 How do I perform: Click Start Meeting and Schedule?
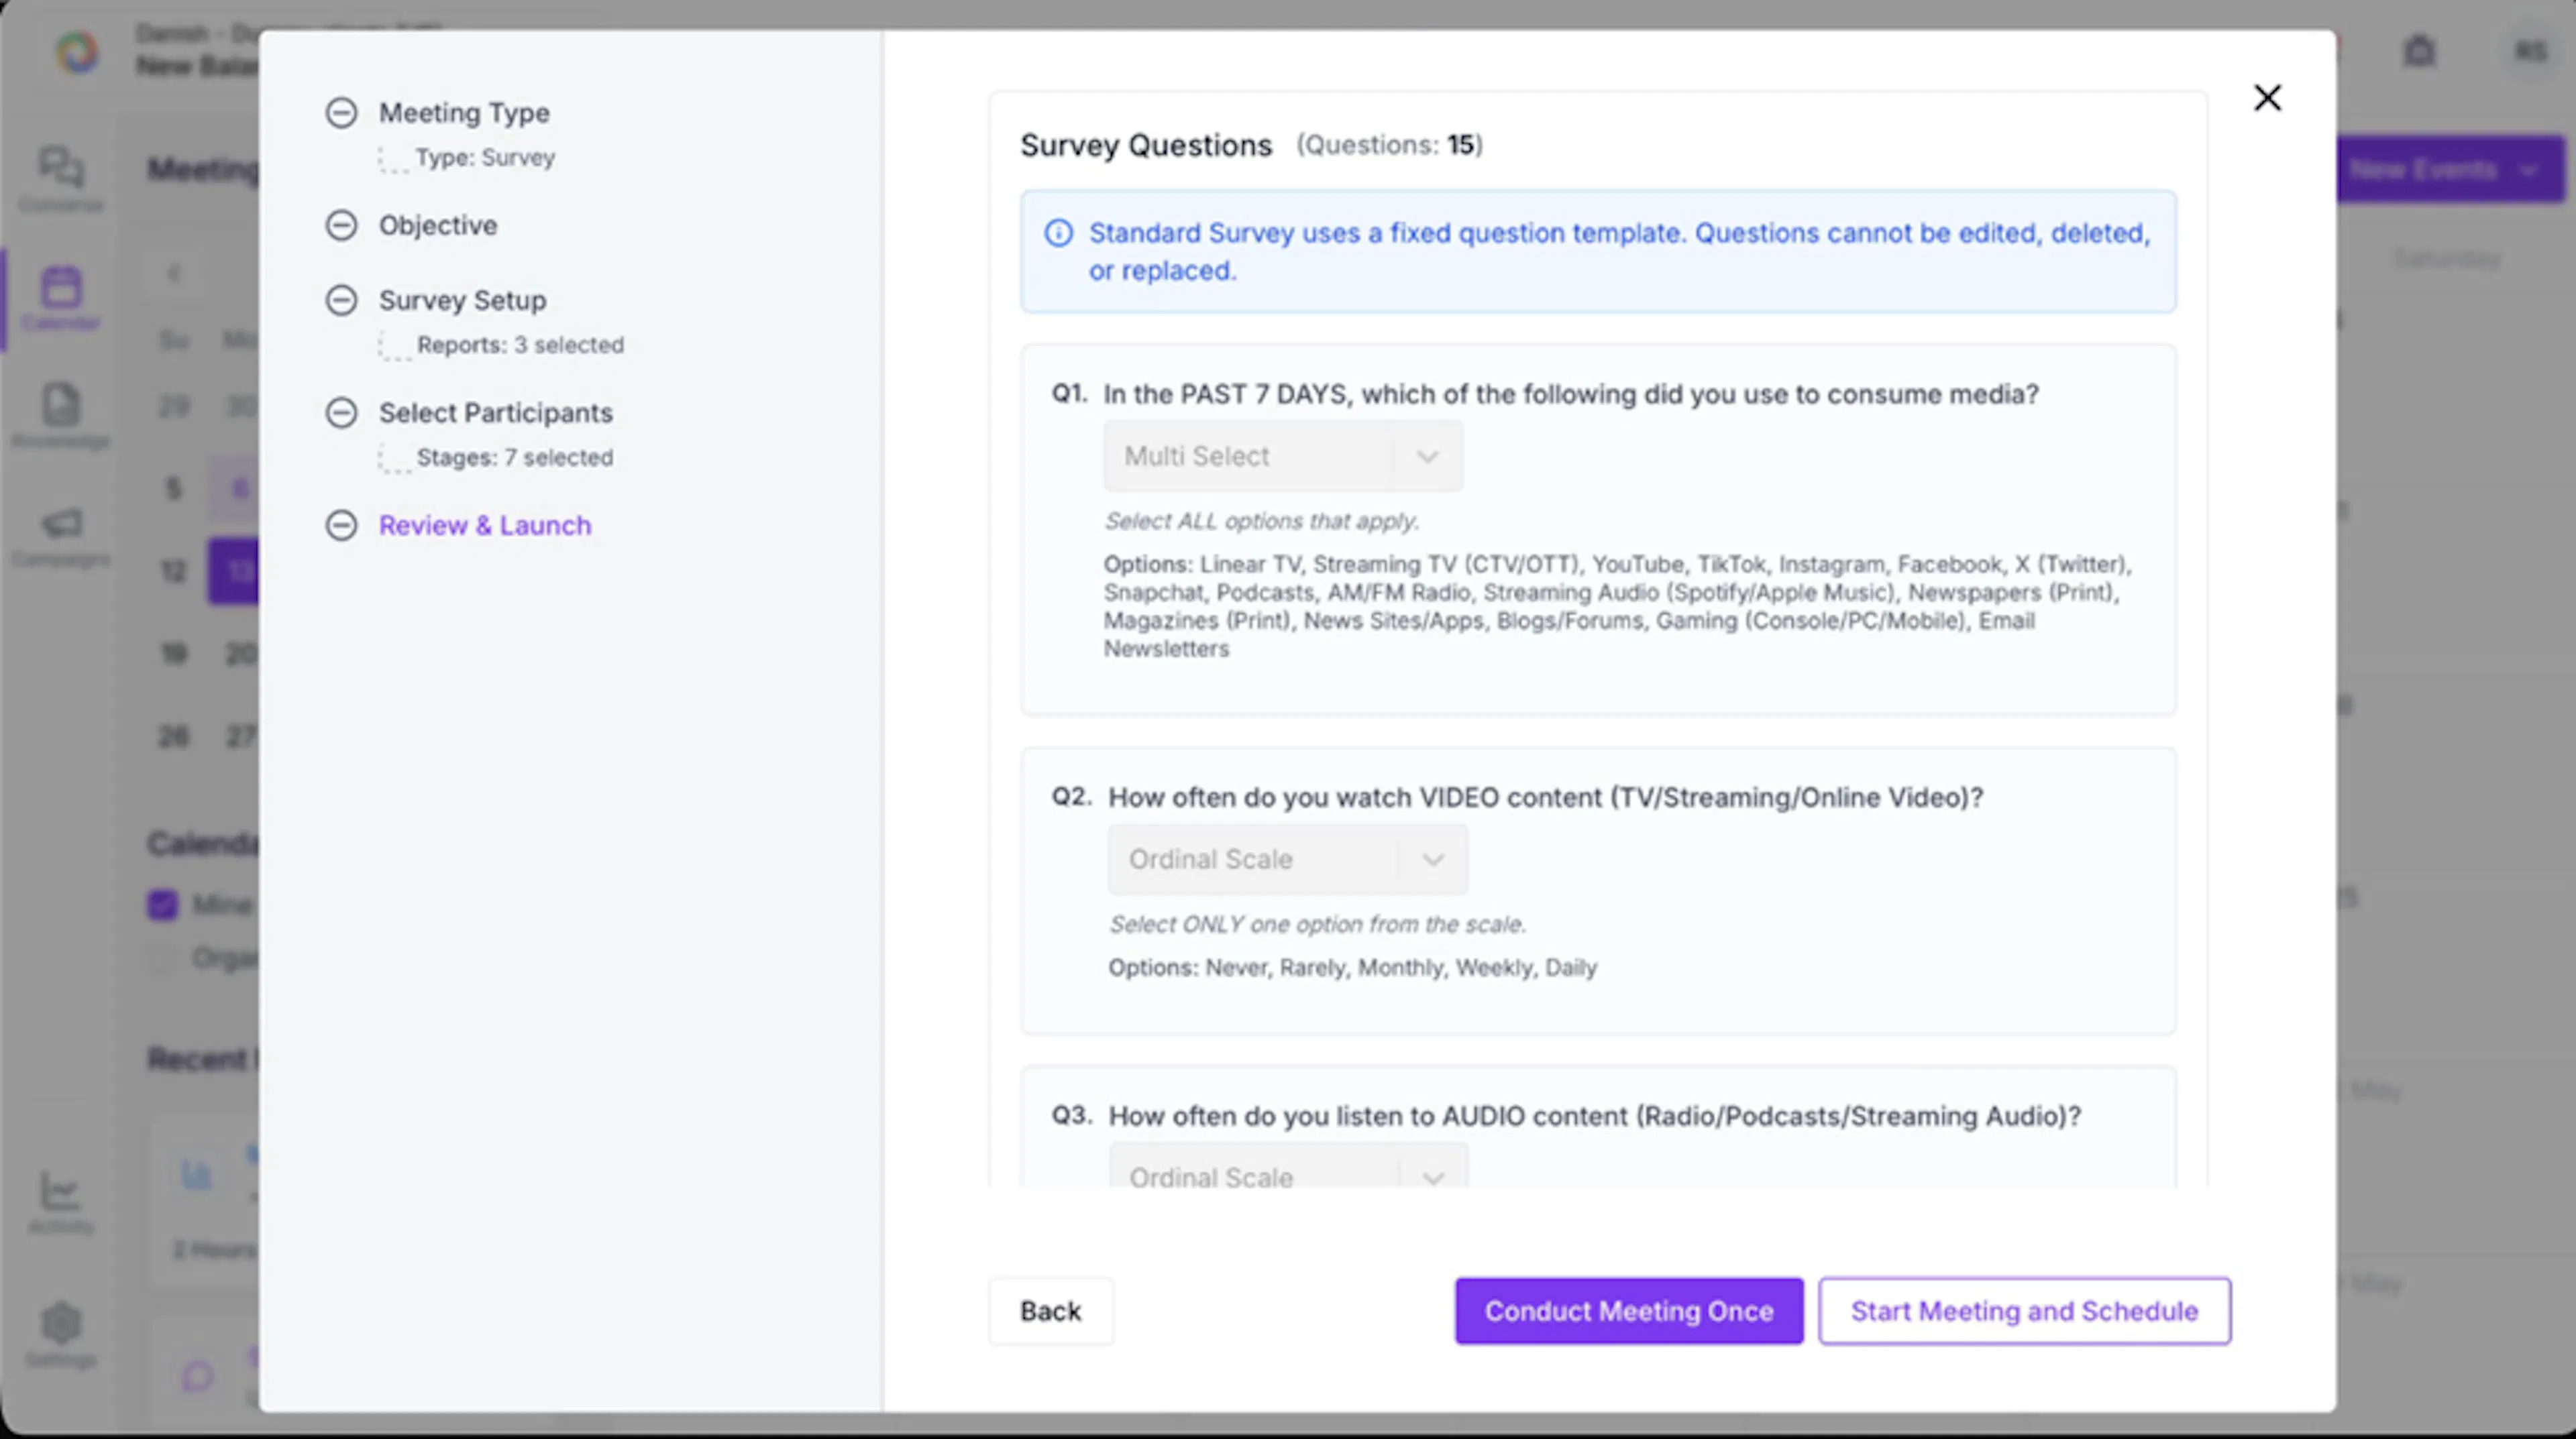(2024, 1311)
